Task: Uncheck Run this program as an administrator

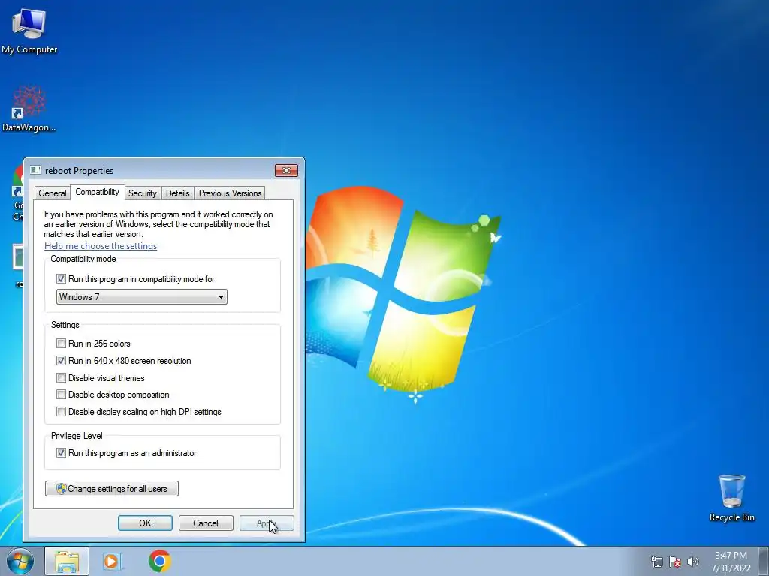Action: point(61,453)
